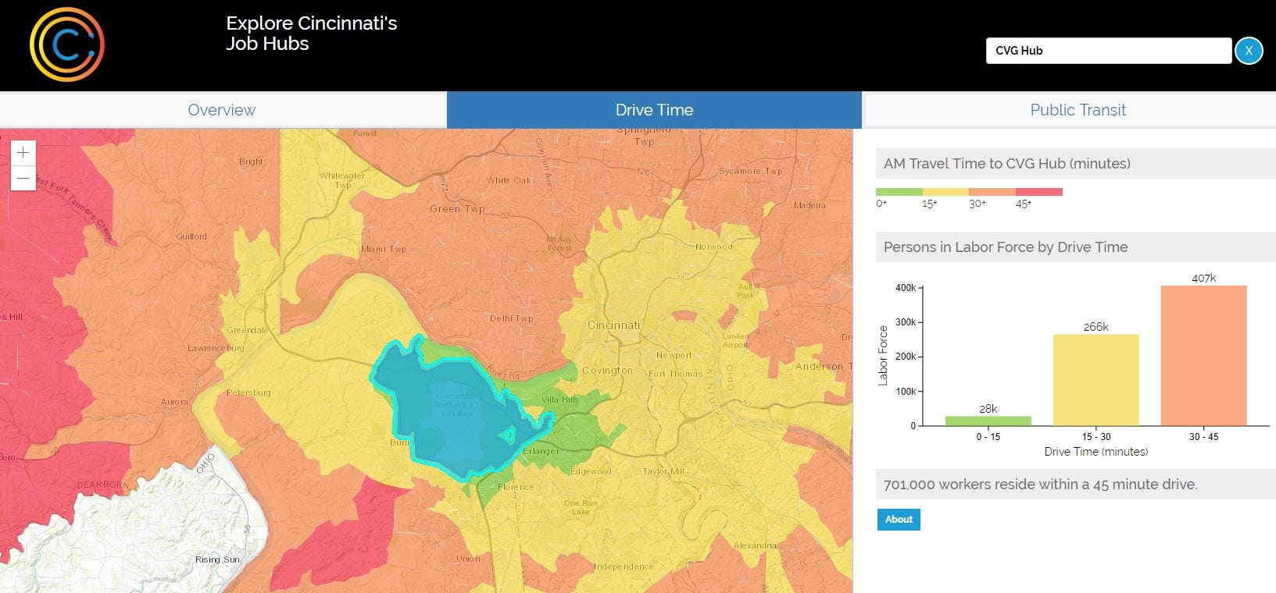Click the yellow 15+ legend swatch
1276x593 pixels.
coord(945,192)
